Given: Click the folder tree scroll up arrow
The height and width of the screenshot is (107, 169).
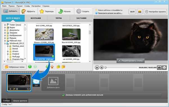Looking at the screenshot, I should tap(25, 25).
